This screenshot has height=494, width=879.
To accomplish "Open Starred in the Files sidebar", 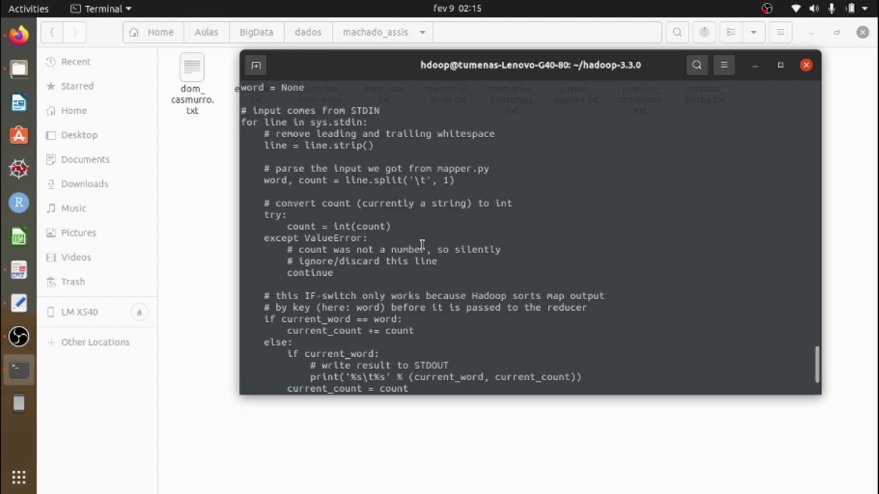I will coord(97,86).
